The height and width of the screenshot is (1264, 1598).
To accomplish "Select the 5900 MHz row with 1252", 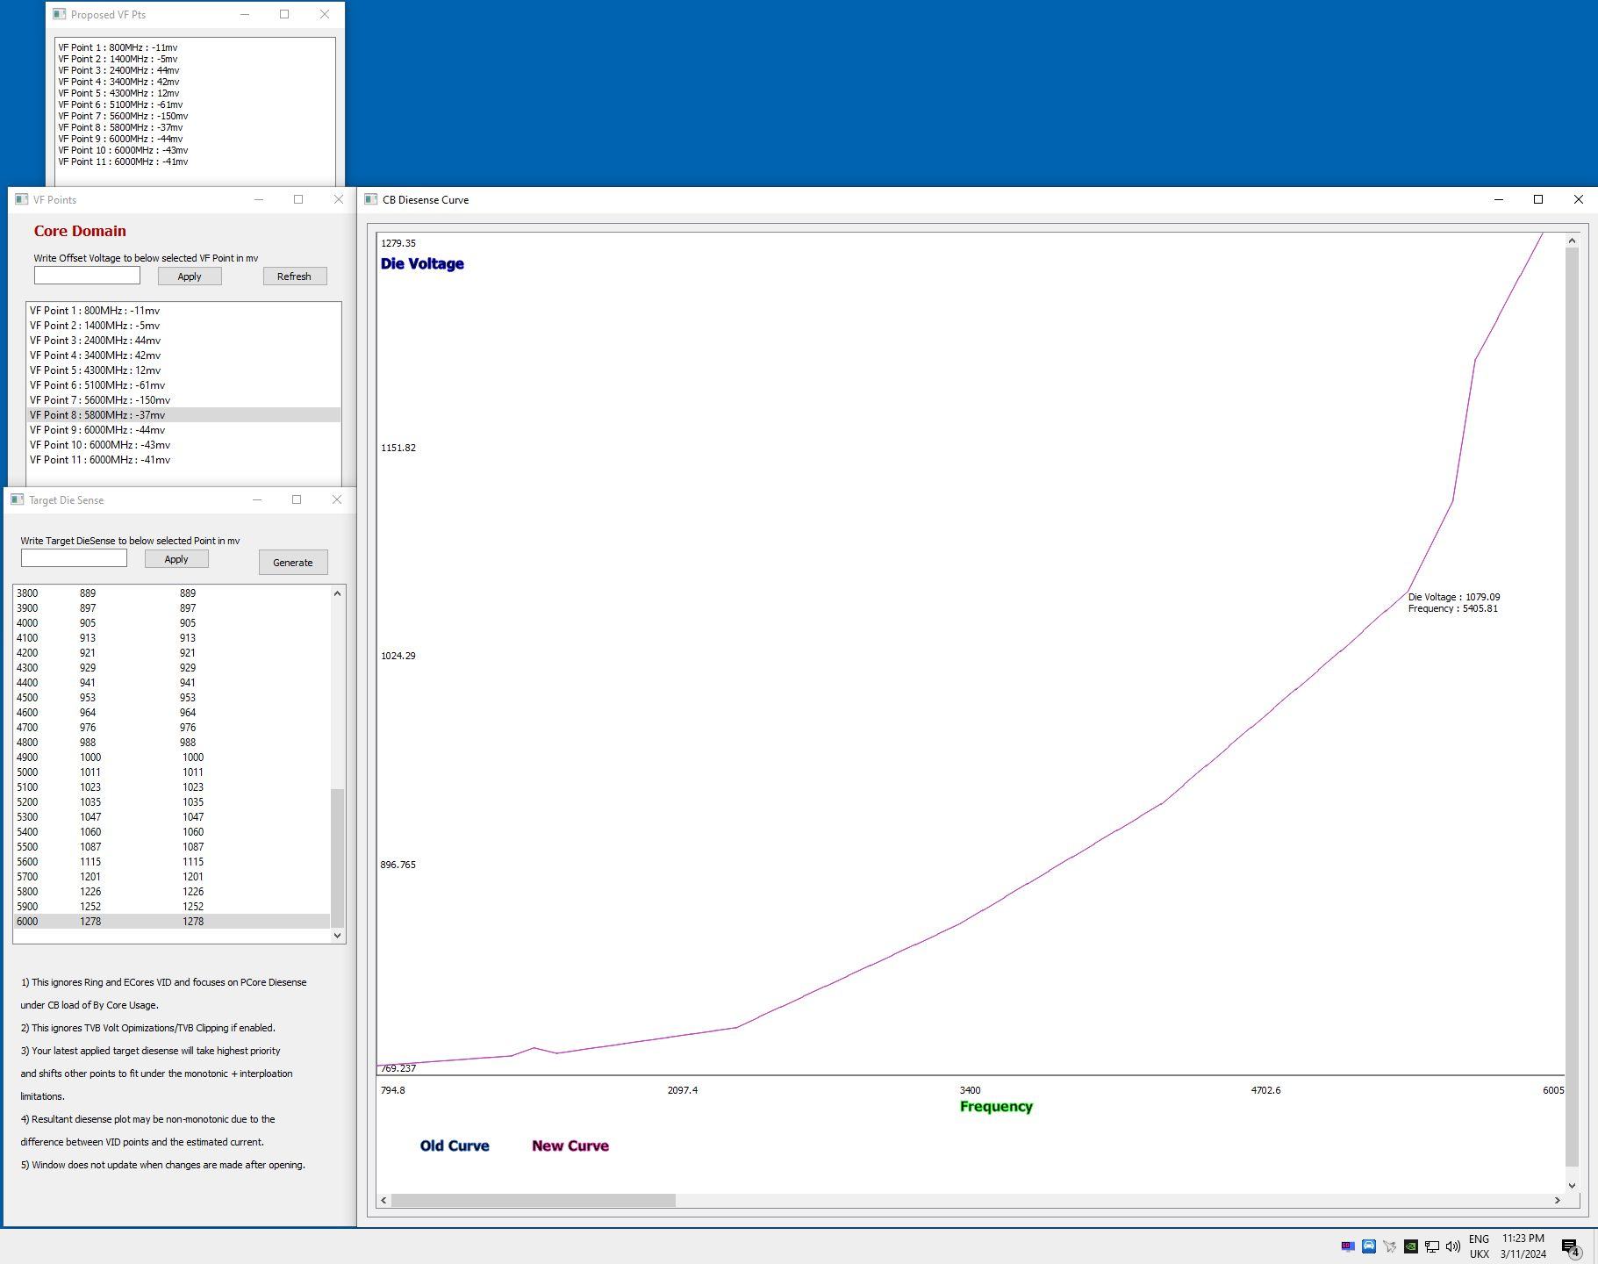I will click(172, 907).
